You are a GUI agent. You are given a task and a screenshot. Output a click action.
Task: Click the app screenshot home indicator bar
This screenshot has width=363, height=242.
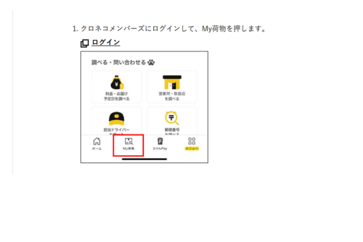pyautogui.click(x=145, y=159)
